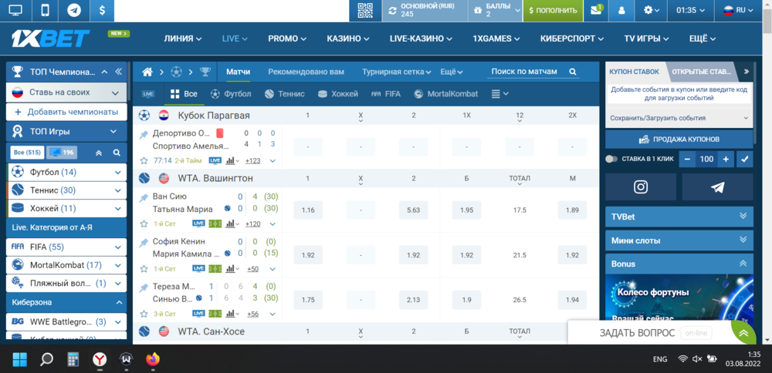Open the Турнирная сетка dropdown
The height and width of the screenshot is (373, 772).
click(397, 72)
